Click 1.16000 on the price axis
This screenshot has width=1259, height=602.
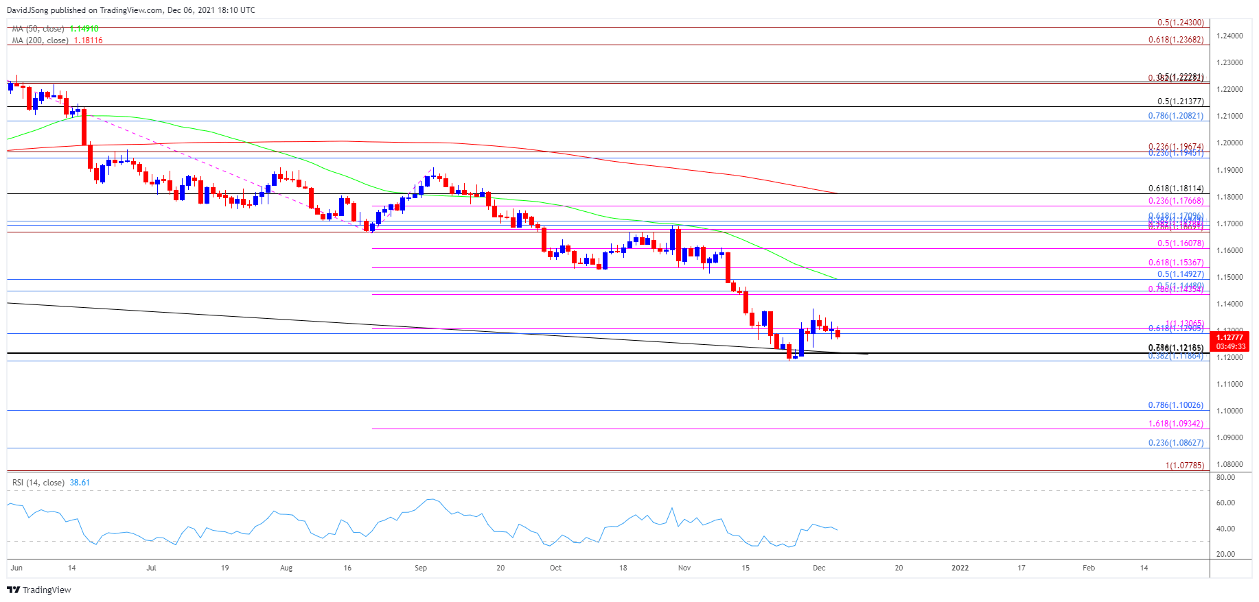[1229, 250]
